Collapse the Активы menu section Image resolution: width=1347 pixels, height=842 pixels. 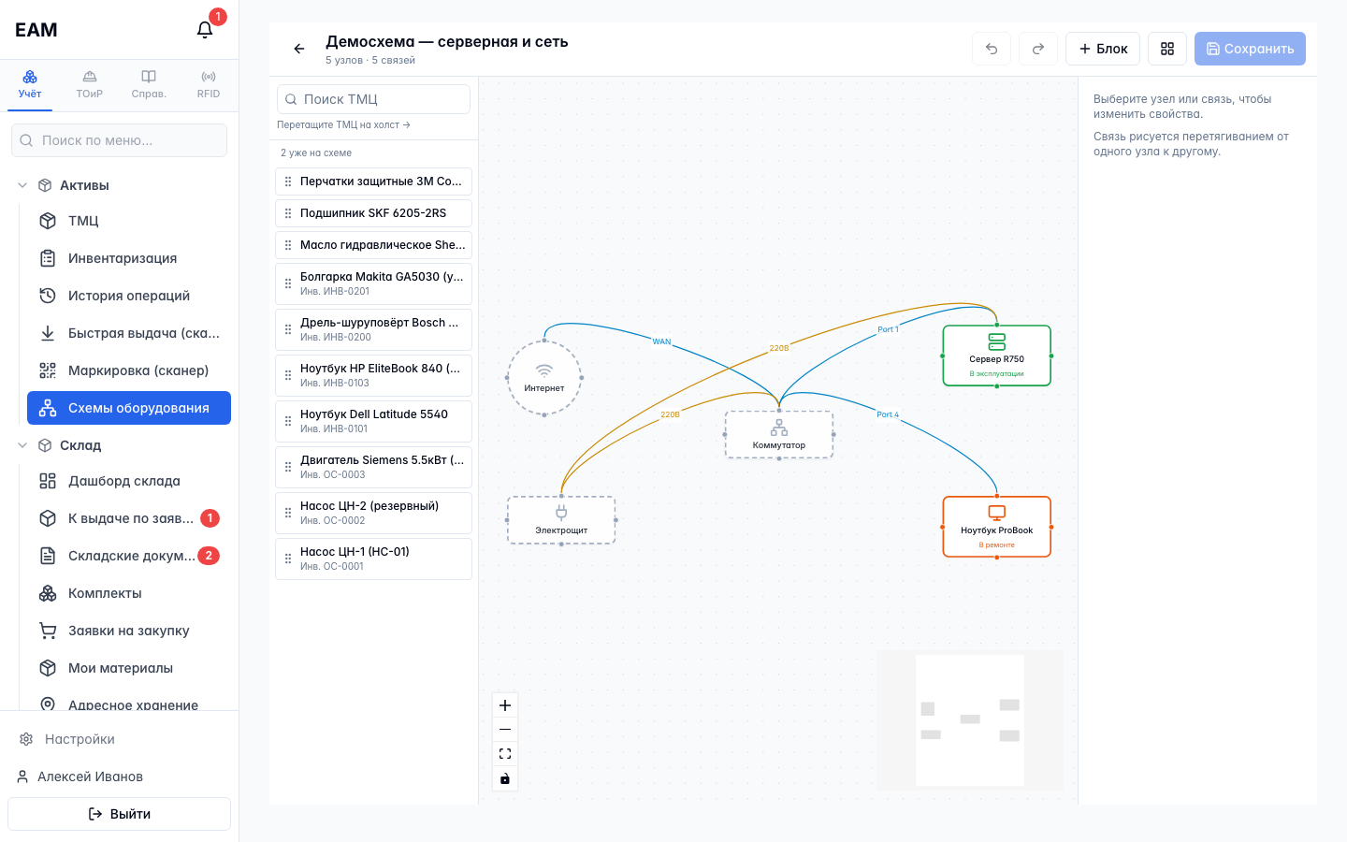[x=22, y=185]
